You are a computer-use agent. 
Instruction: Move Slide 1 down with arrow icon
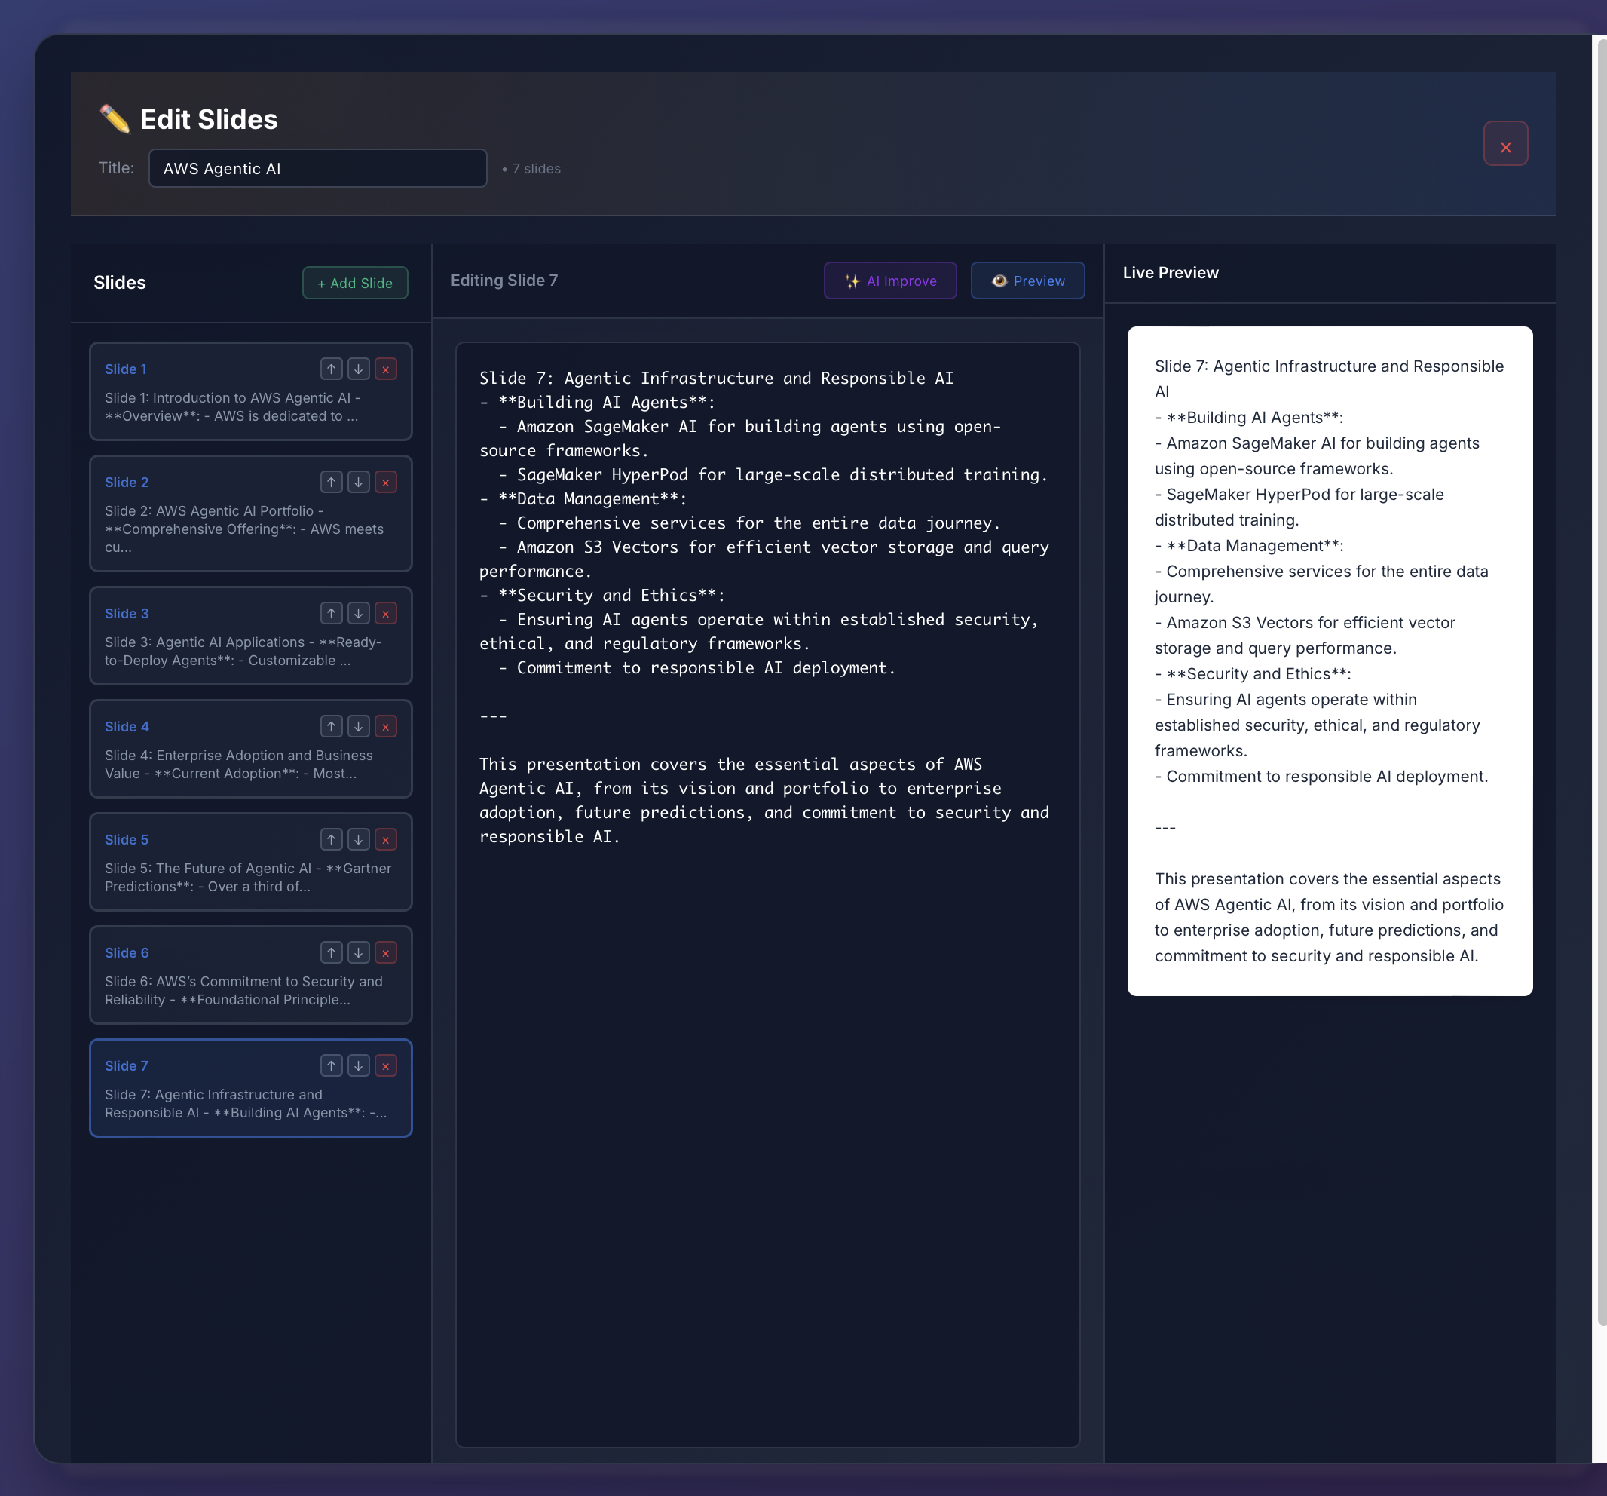click(x=358, y=369)
